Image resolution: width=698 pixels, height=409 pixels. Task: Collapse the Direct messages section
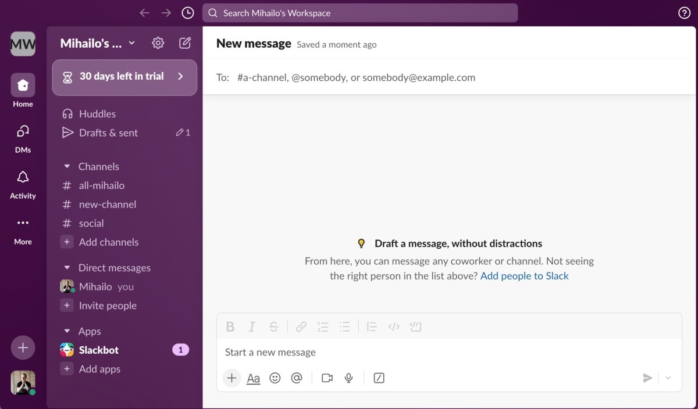pos(67,268)
